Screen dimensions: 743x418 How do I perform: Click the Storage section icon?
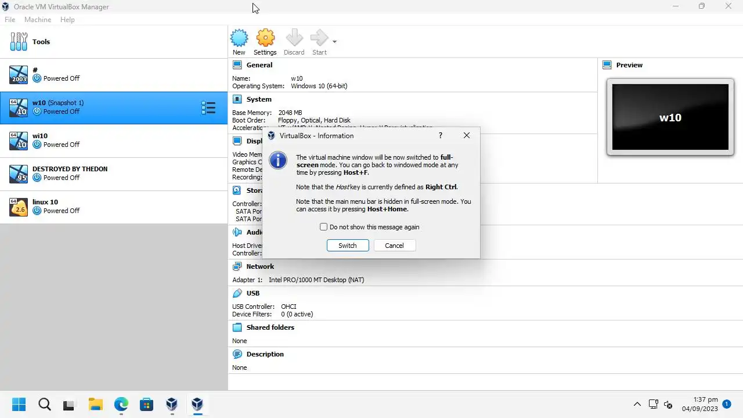[x=237, y=190]
